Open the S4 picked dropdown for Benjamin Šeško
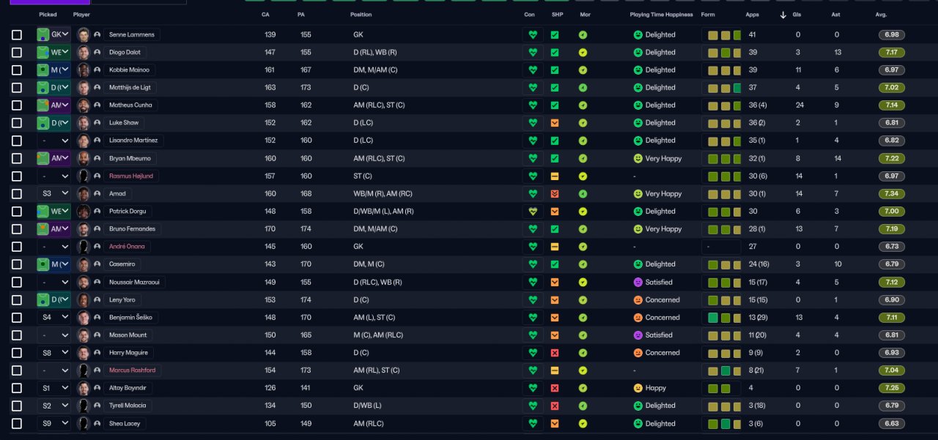Viewport: 938px width, 440px height. point(53,317)
